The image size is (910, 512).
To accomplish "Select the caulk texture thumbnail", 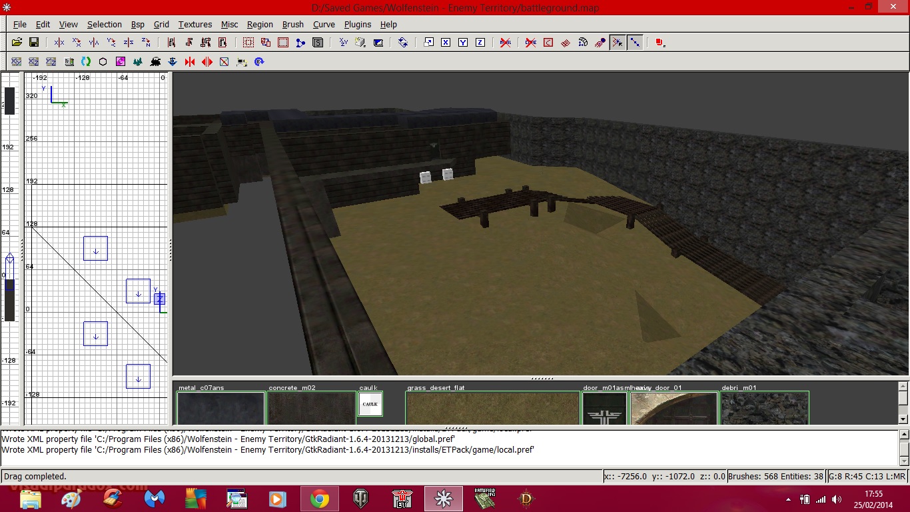I will (x=370, y=404).
